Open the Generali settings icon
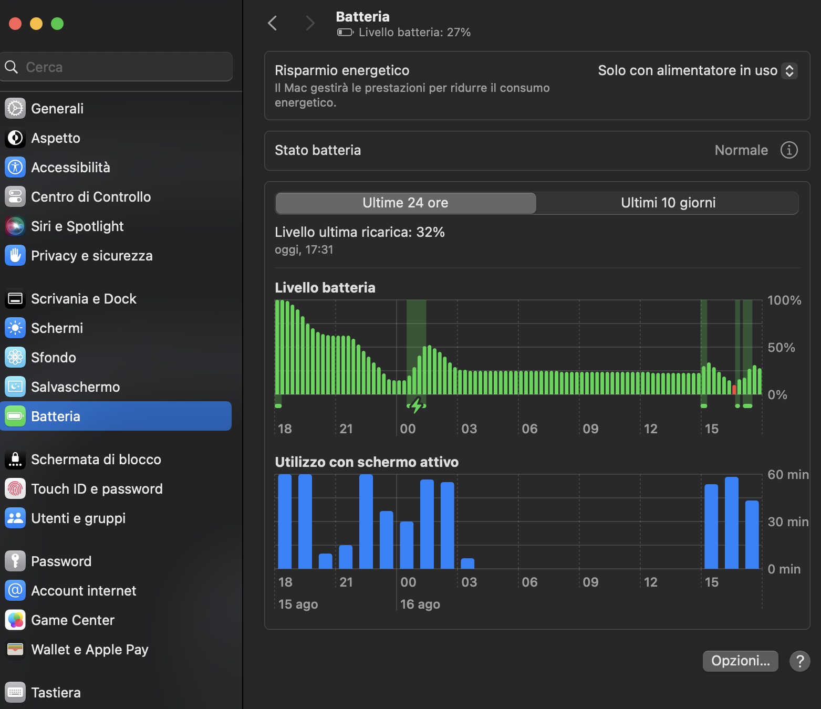This screenshot has width=821, height=709. point(15,109)
